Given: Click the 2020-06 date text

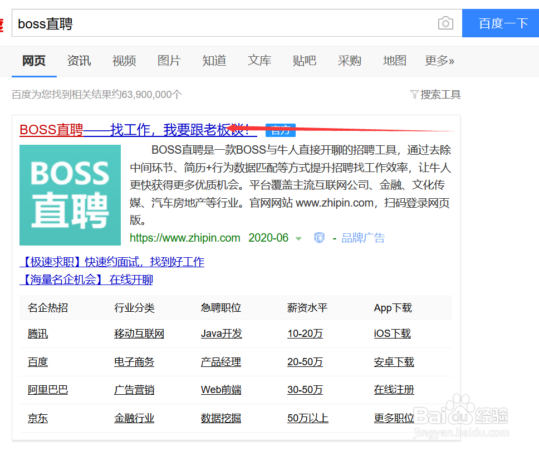Looking at the screenshot, I should 268,238.
